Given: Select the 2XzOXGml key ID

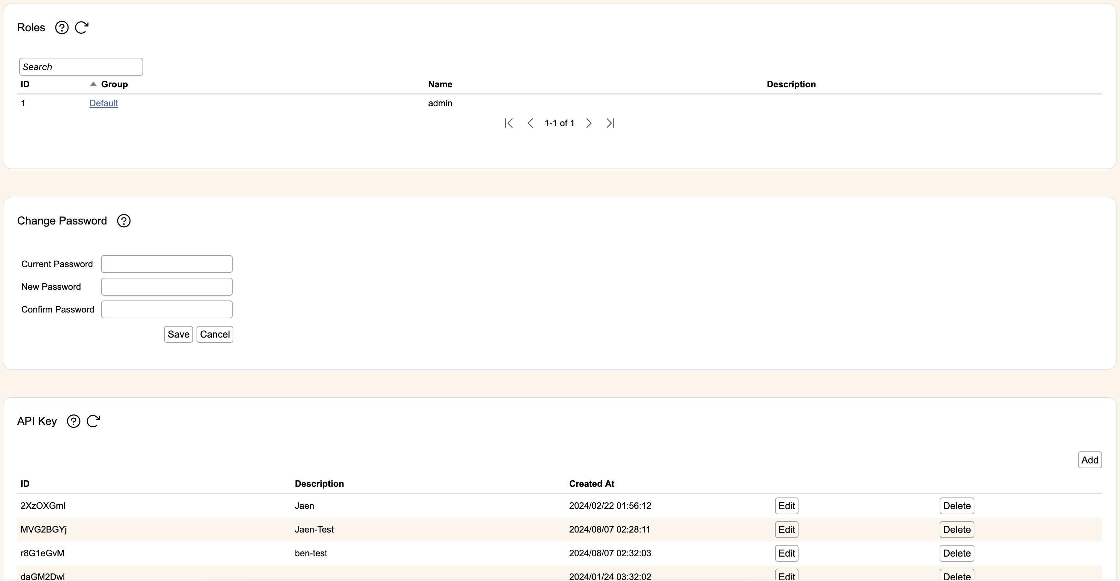Looking at the screenshot, I should click(43, 506).
